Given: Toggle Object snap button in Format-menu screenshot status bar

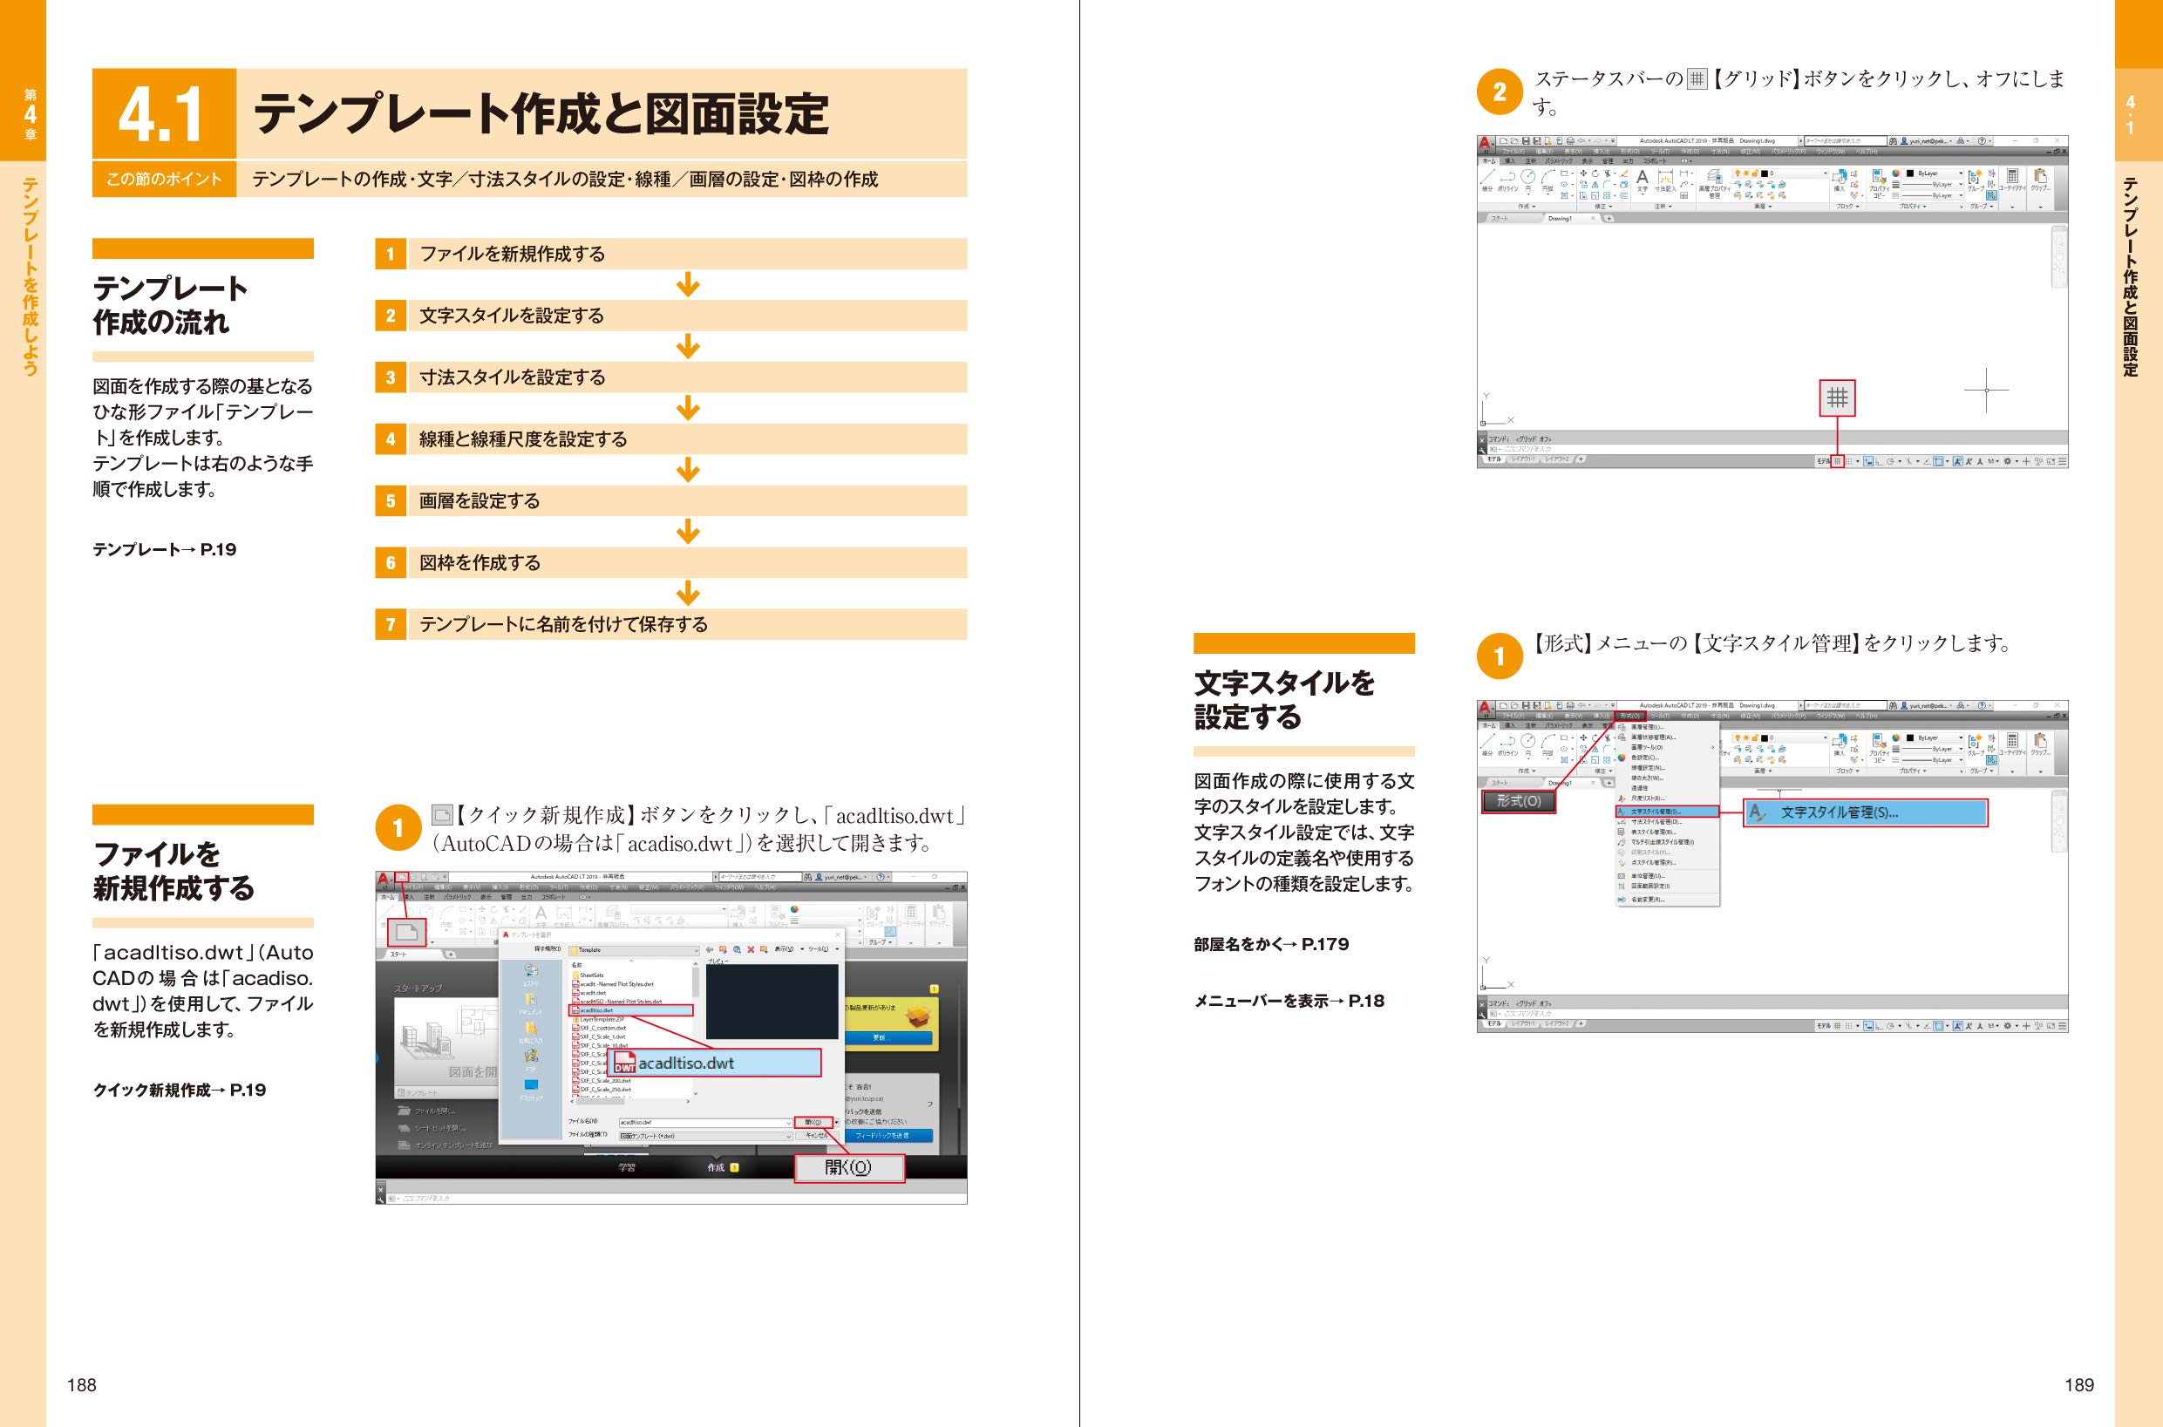Looking at the screenshot, I should (1938, 1026).
